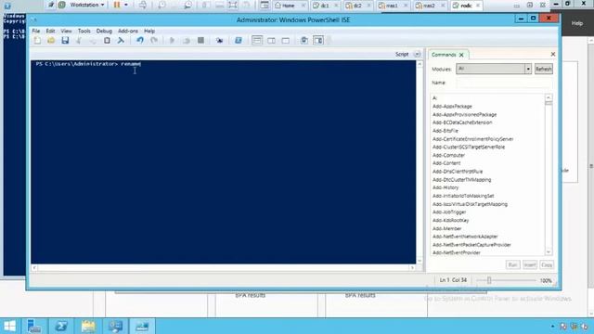Stop Operation square icon

point(200,41)
